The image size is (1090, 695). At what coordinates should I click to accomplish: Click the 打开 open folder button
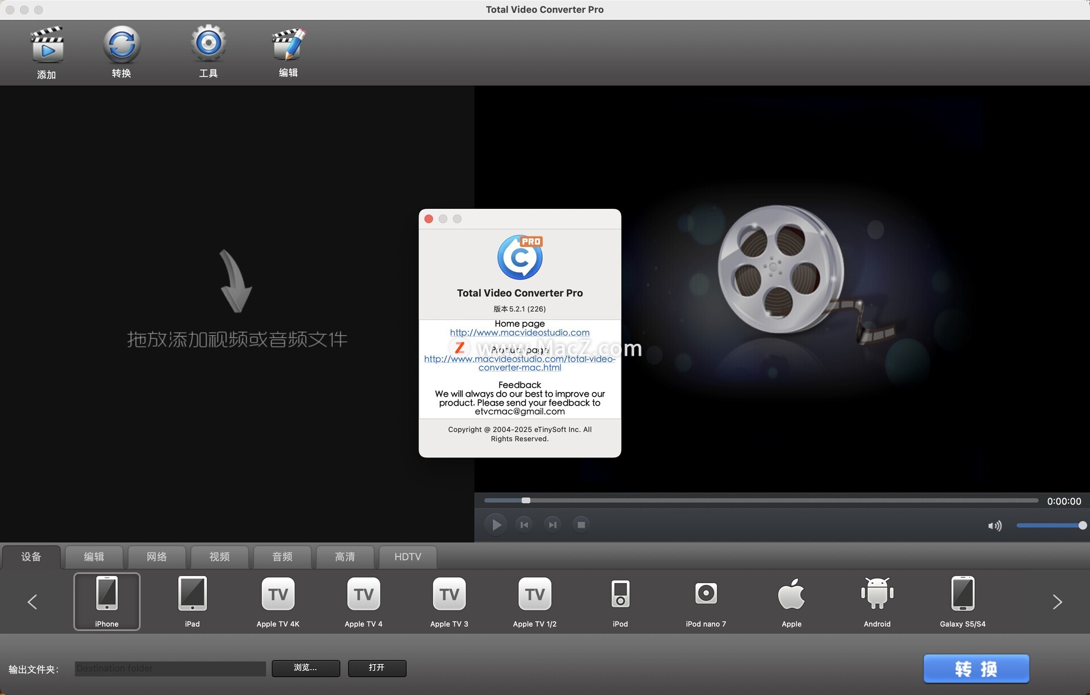tap(376, 668)
